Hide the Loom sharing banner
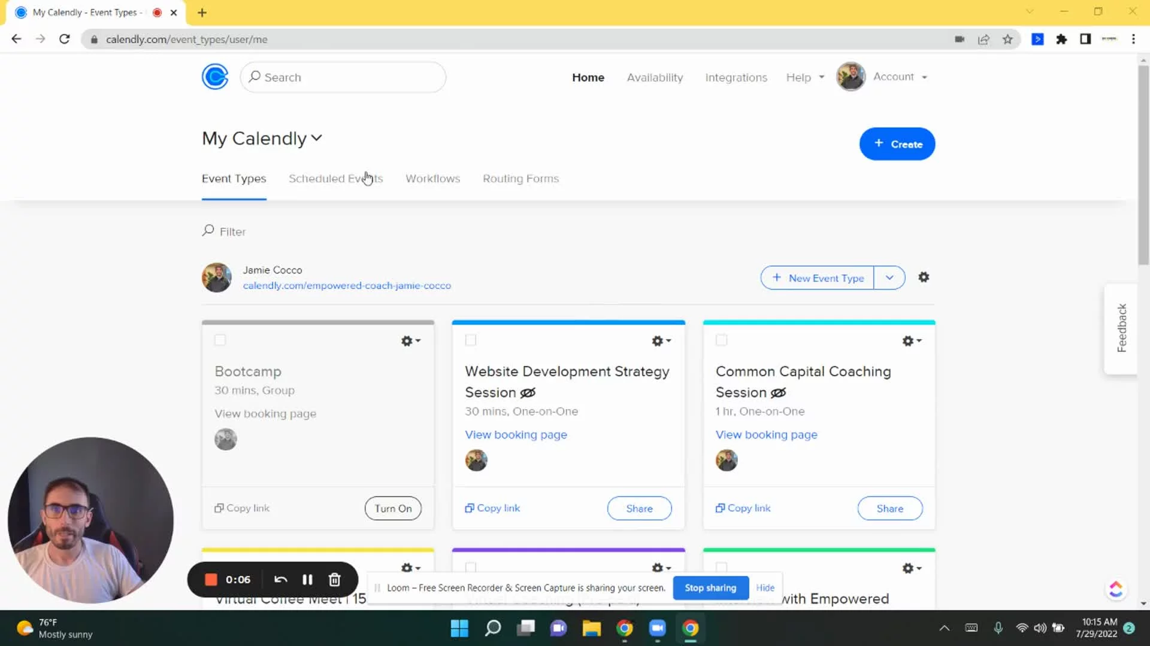1150x646 pixels. (x=765, y=588)
